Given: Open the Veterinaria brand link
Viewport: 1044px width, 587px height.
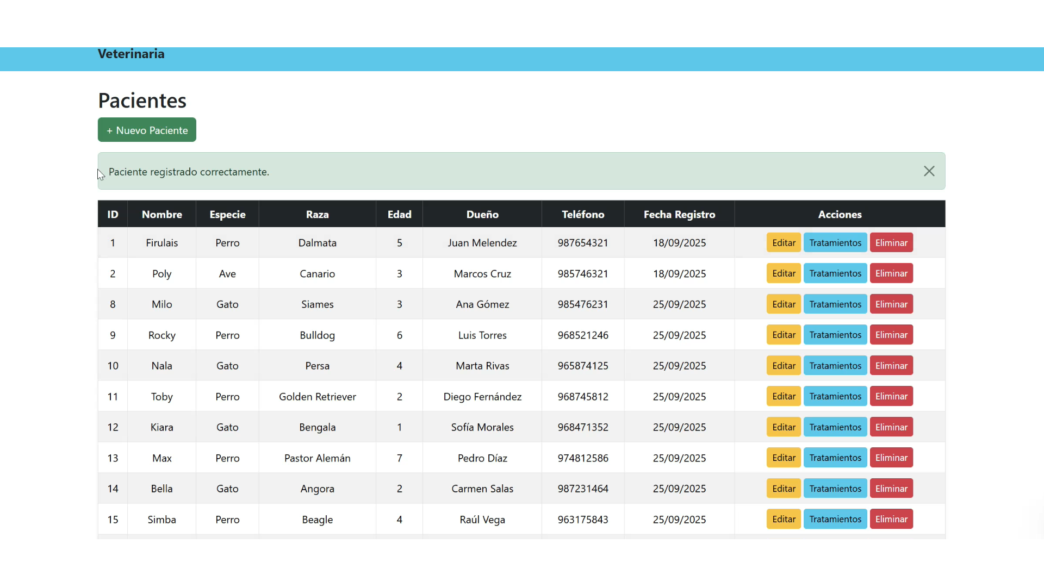Looking at the screenshot, I should click(131, 54).
